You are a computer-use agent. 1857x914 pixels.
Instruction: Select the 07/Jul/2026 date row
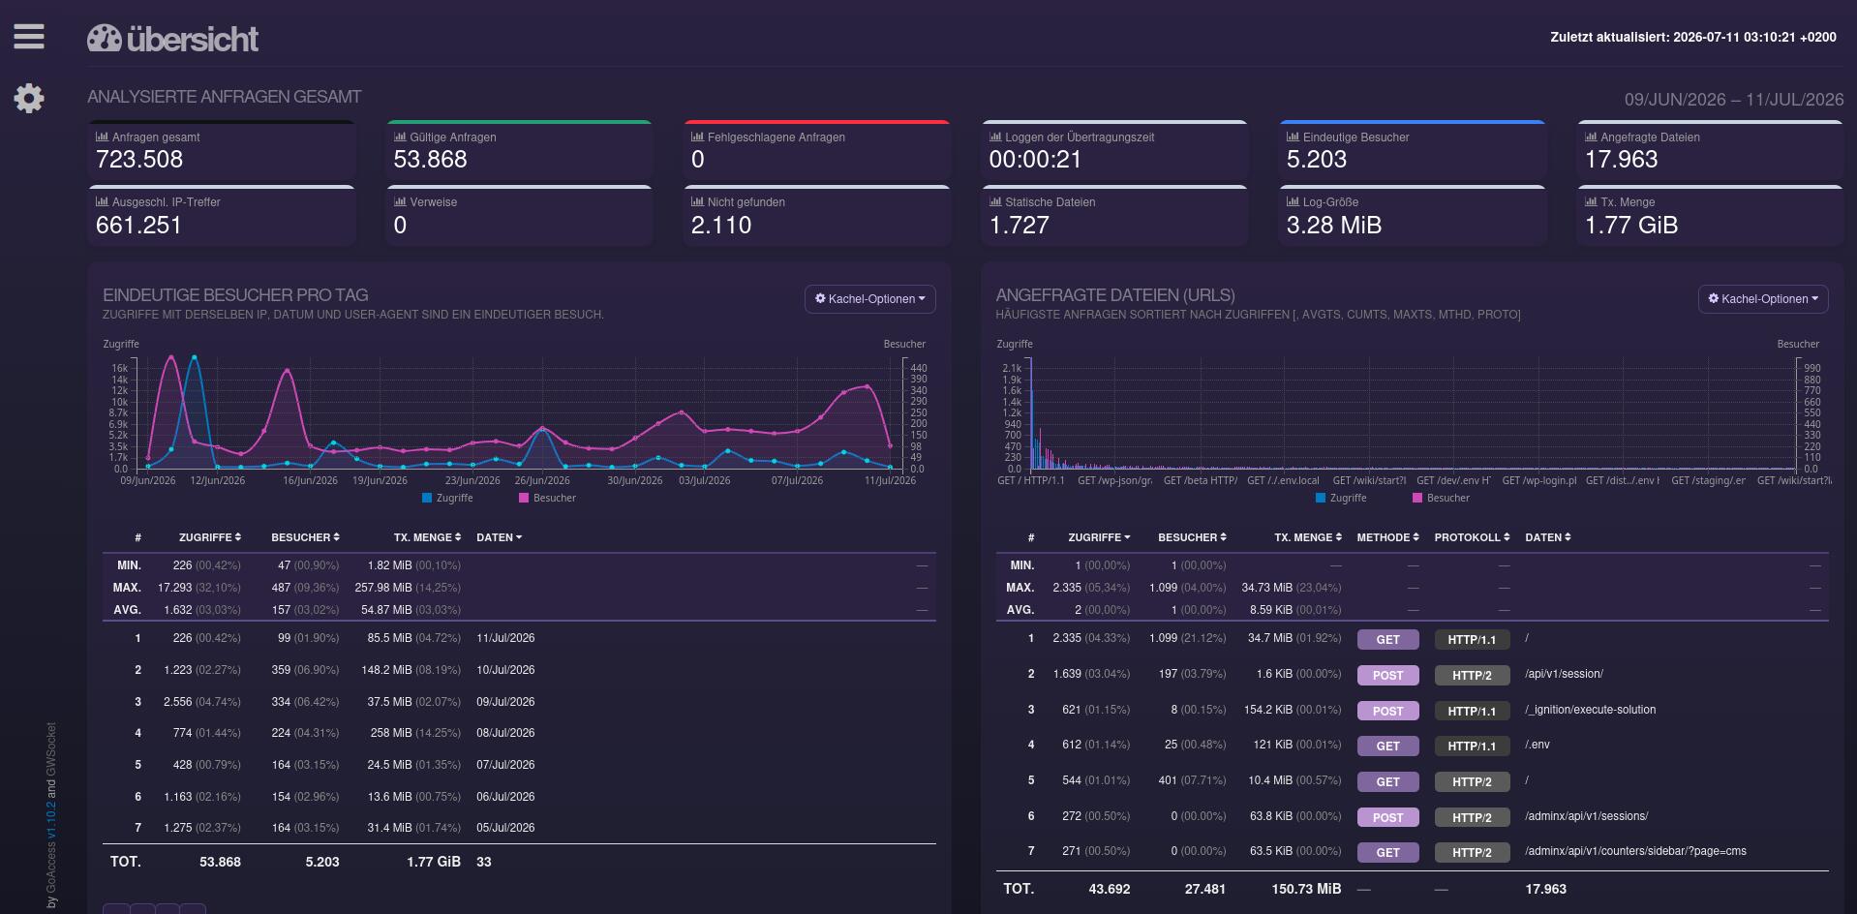(x=519, y=765)
